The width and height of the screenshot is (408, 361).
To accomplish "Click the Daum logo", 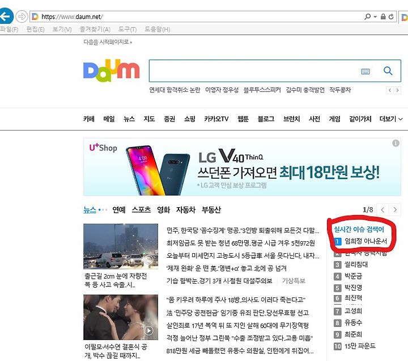I will point(112,70).
